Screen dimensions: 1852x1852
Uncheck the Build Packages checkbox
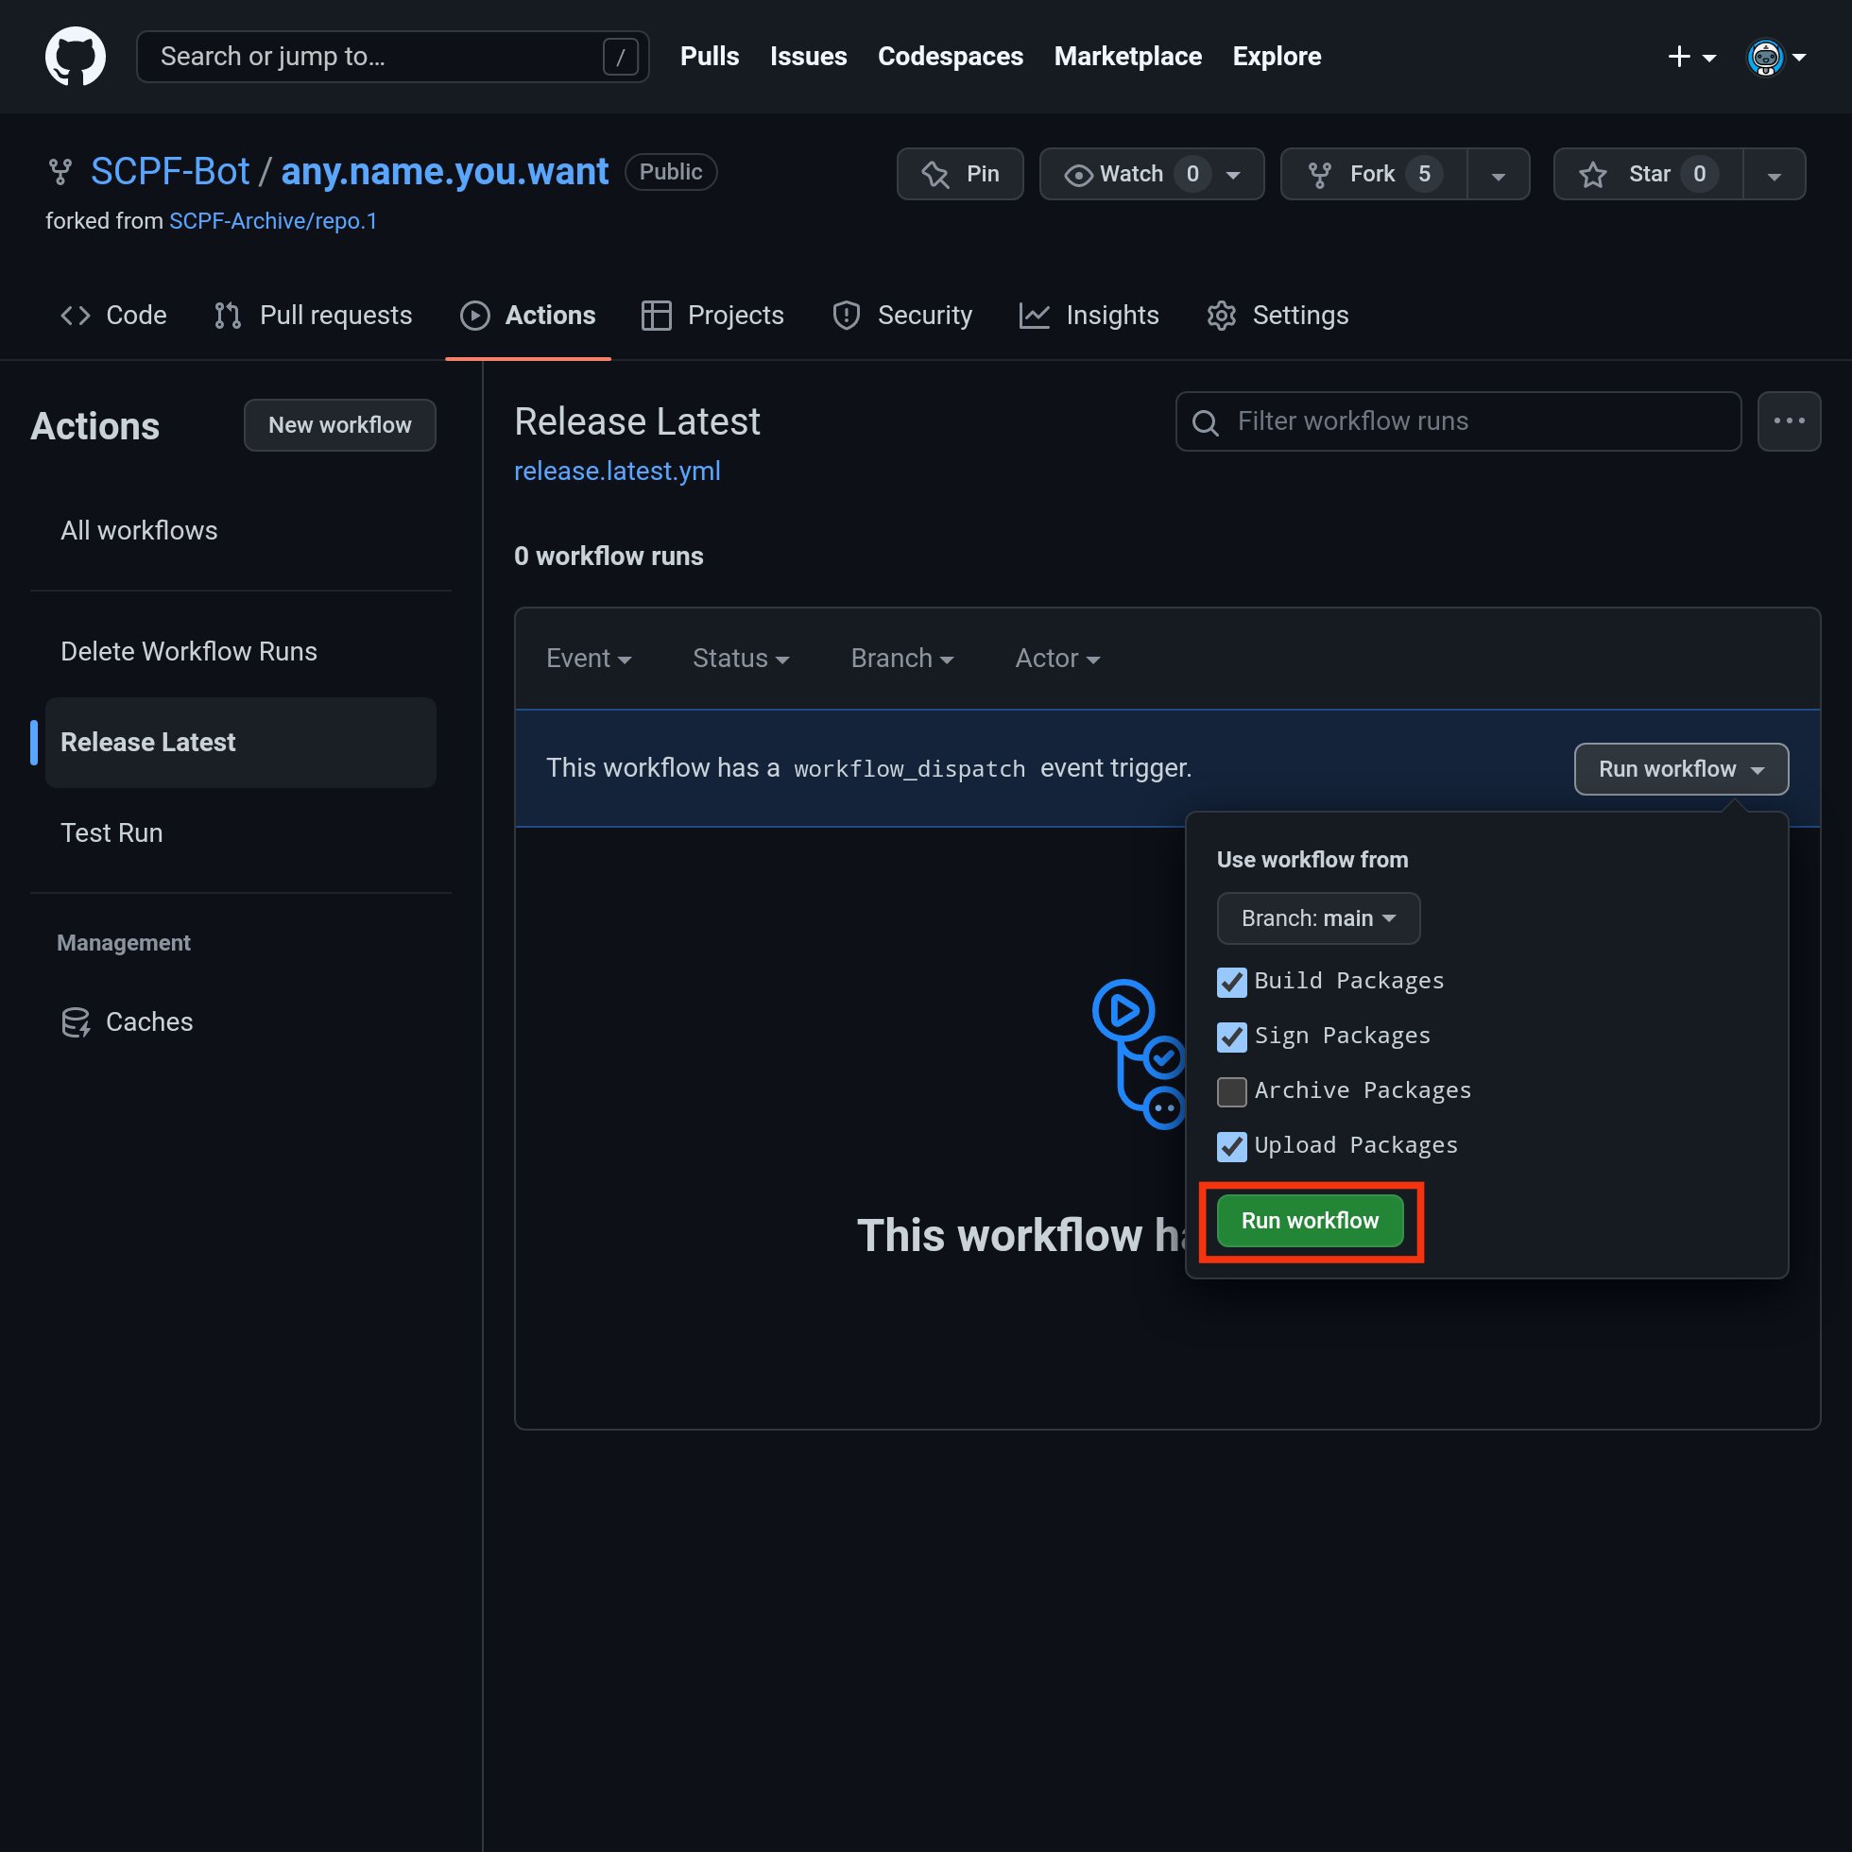[1232, 982]
